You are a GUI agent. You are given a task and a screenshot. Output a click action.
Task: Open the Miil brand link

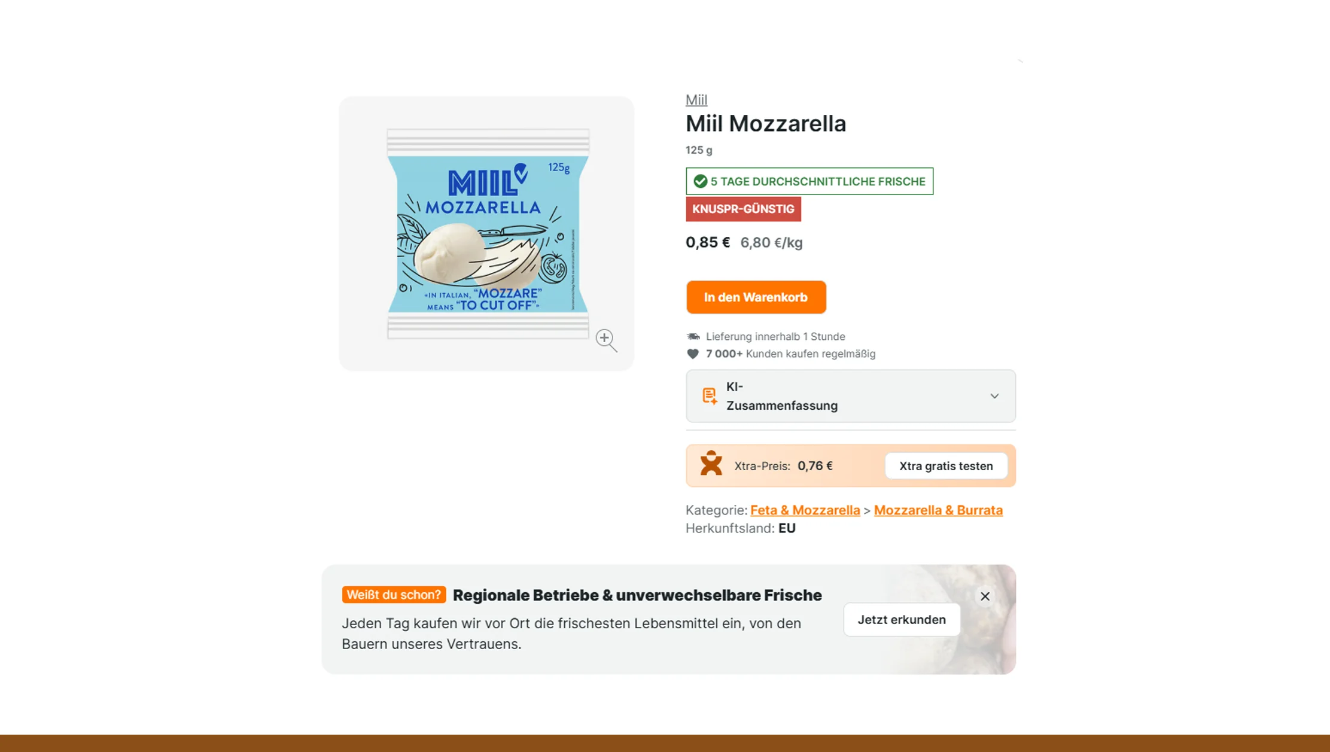pyautogui.click(x=696, y=100)
